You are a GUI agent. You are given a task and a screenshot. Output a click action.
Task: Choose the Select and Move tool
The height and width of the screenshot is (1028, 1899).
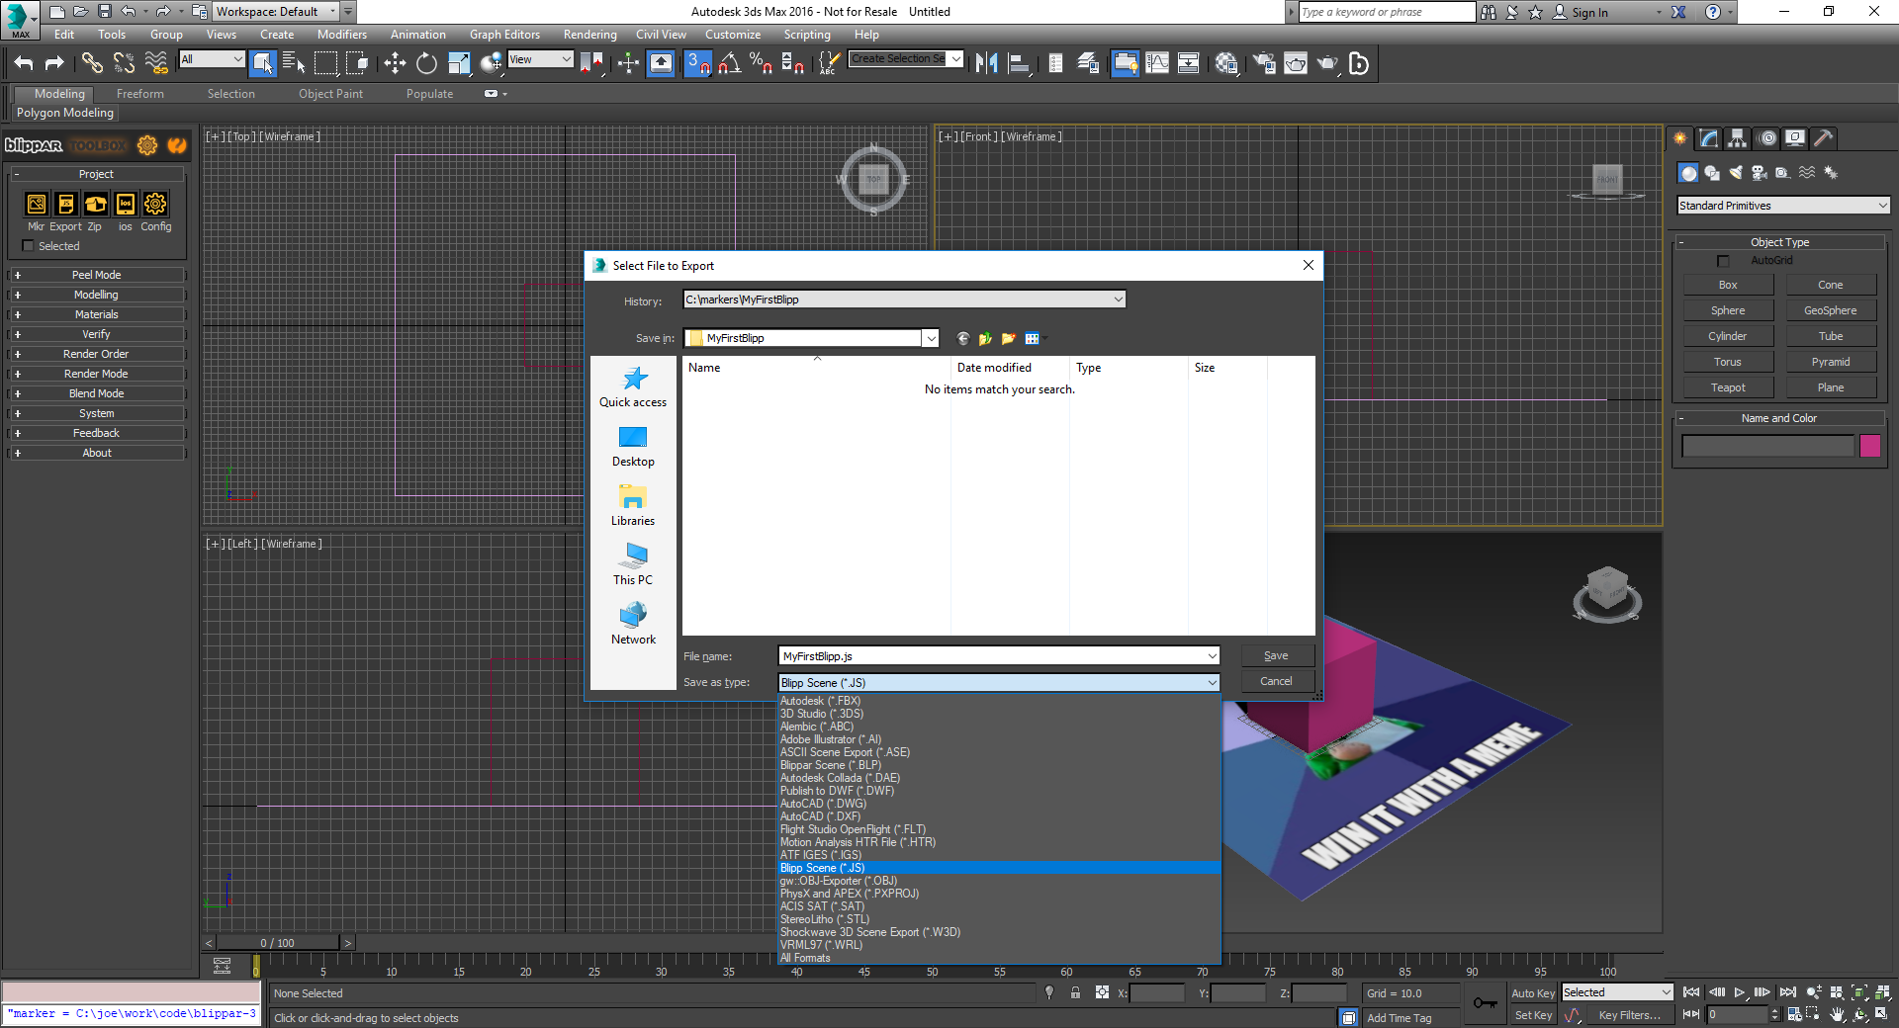[x=395, y=63]
